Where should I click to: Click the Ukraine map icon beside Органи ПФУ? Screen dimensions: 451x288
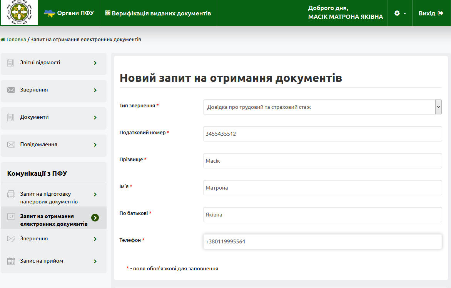pyautogui.click(x=48, y=12)
